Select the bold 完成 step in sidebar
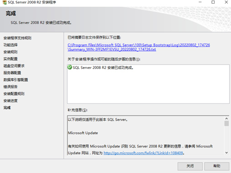The height and width of the screenshot is (173, 231). [7, 108]
